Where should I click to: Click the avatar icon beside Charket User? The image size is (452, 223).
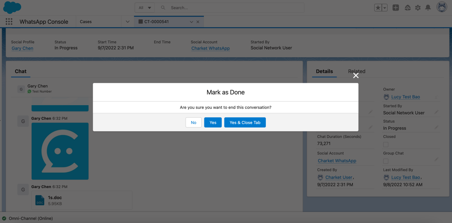coord(321,177)
